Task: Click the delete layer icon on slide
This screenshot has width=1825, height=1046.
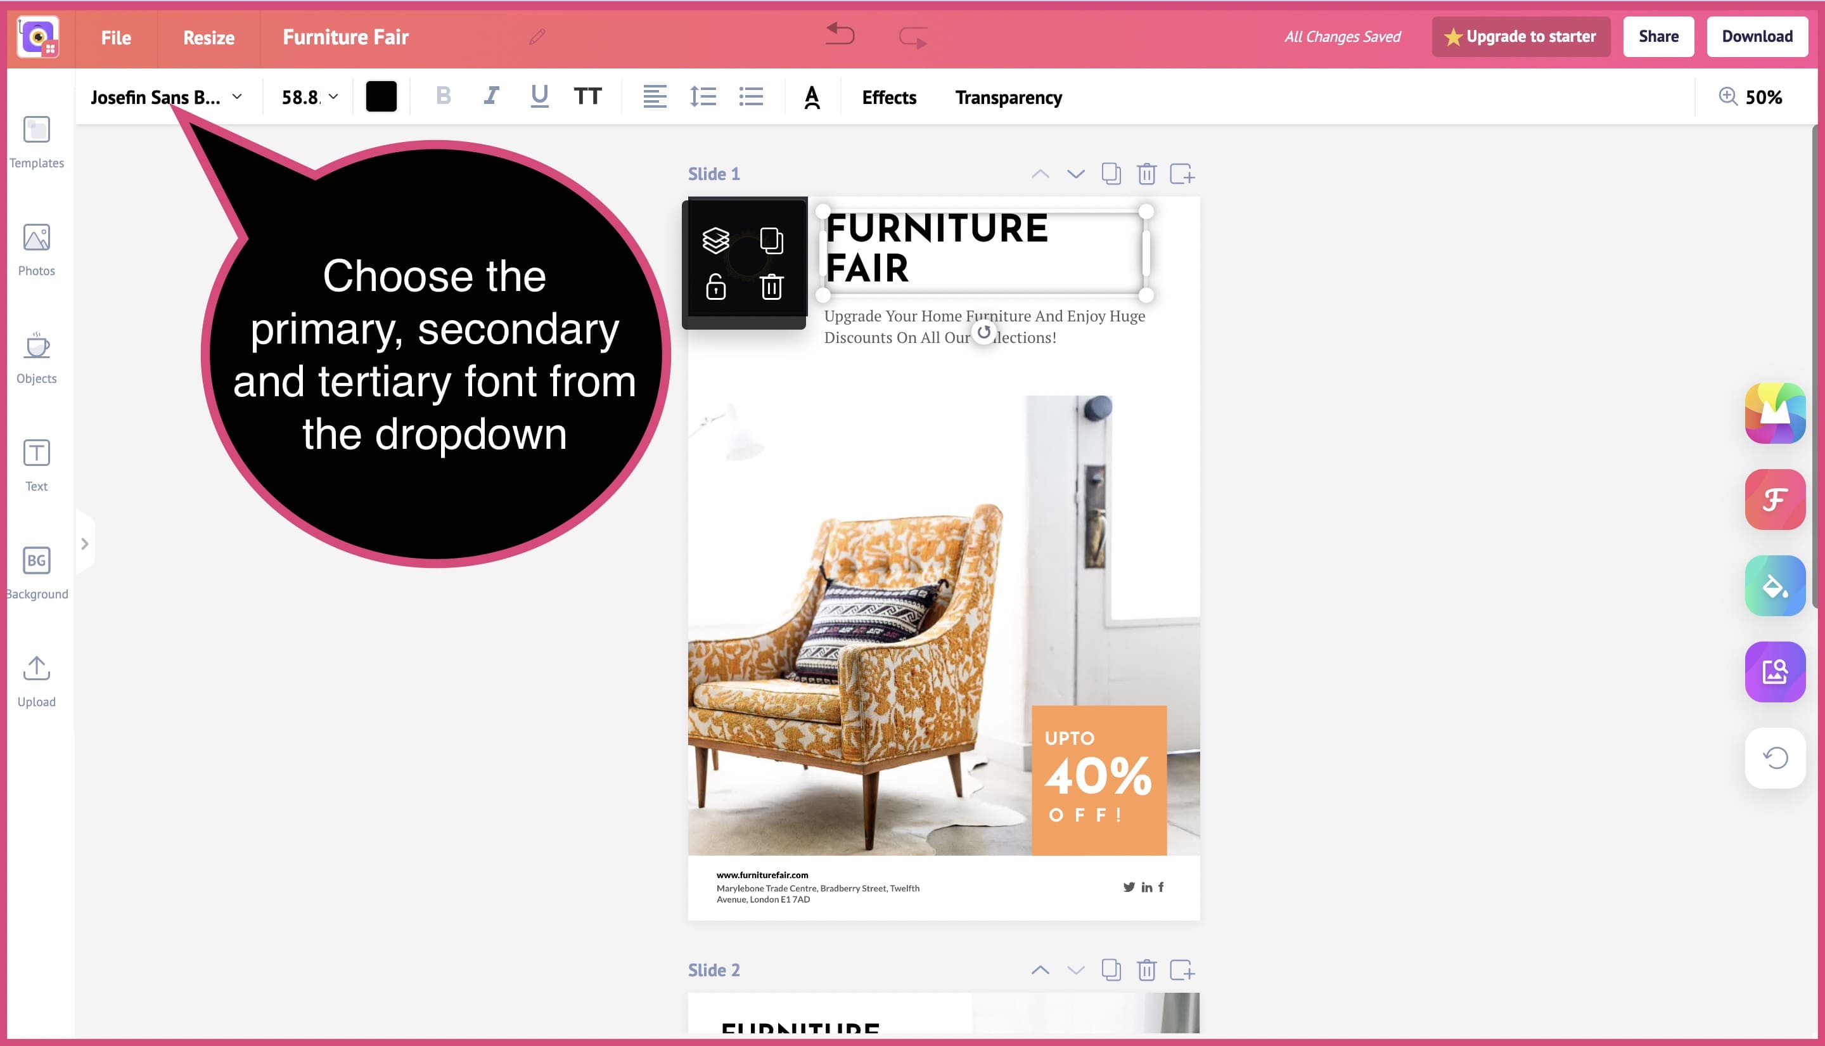Action: 770,286
